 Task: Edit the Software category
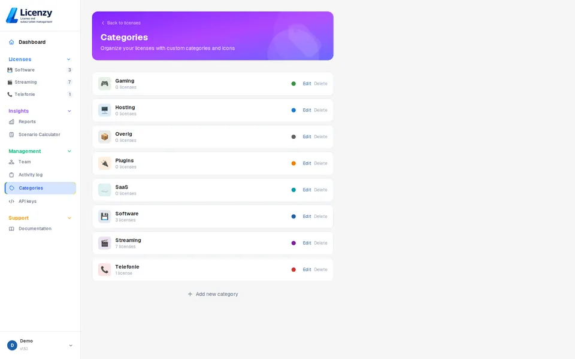click(307, 217)
